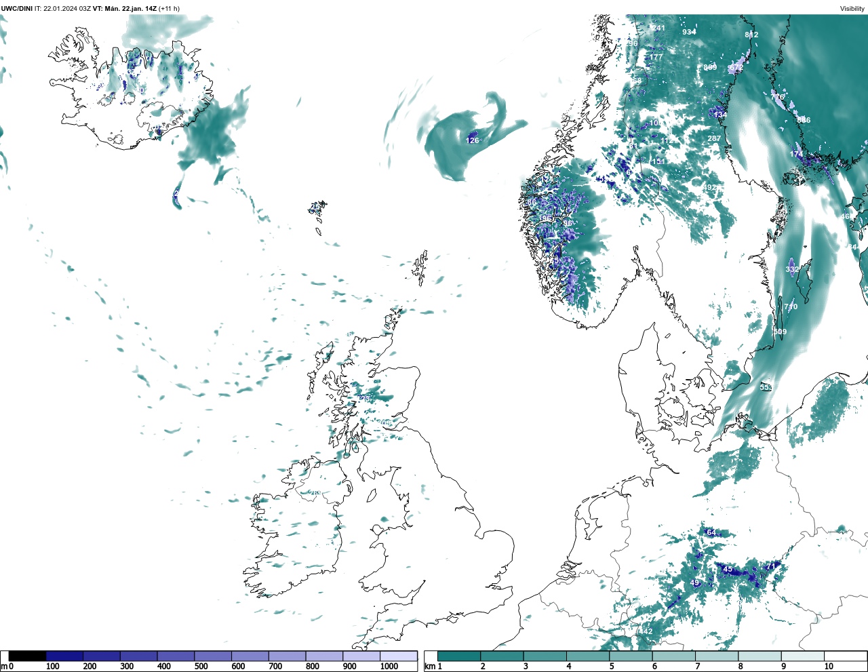Click the '126' value over the North Atlantic

tap(472, 140)
